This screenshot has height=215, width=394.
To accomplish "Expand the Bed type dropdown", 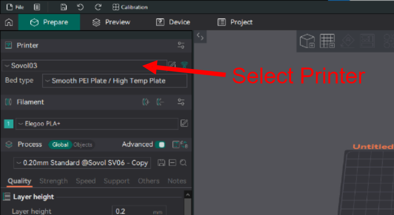I will [x=114, y=81].
